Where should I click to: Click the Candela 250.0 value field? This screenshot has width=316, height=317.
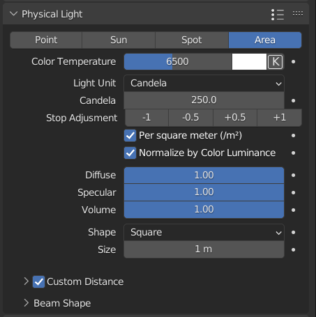[204, 100]
